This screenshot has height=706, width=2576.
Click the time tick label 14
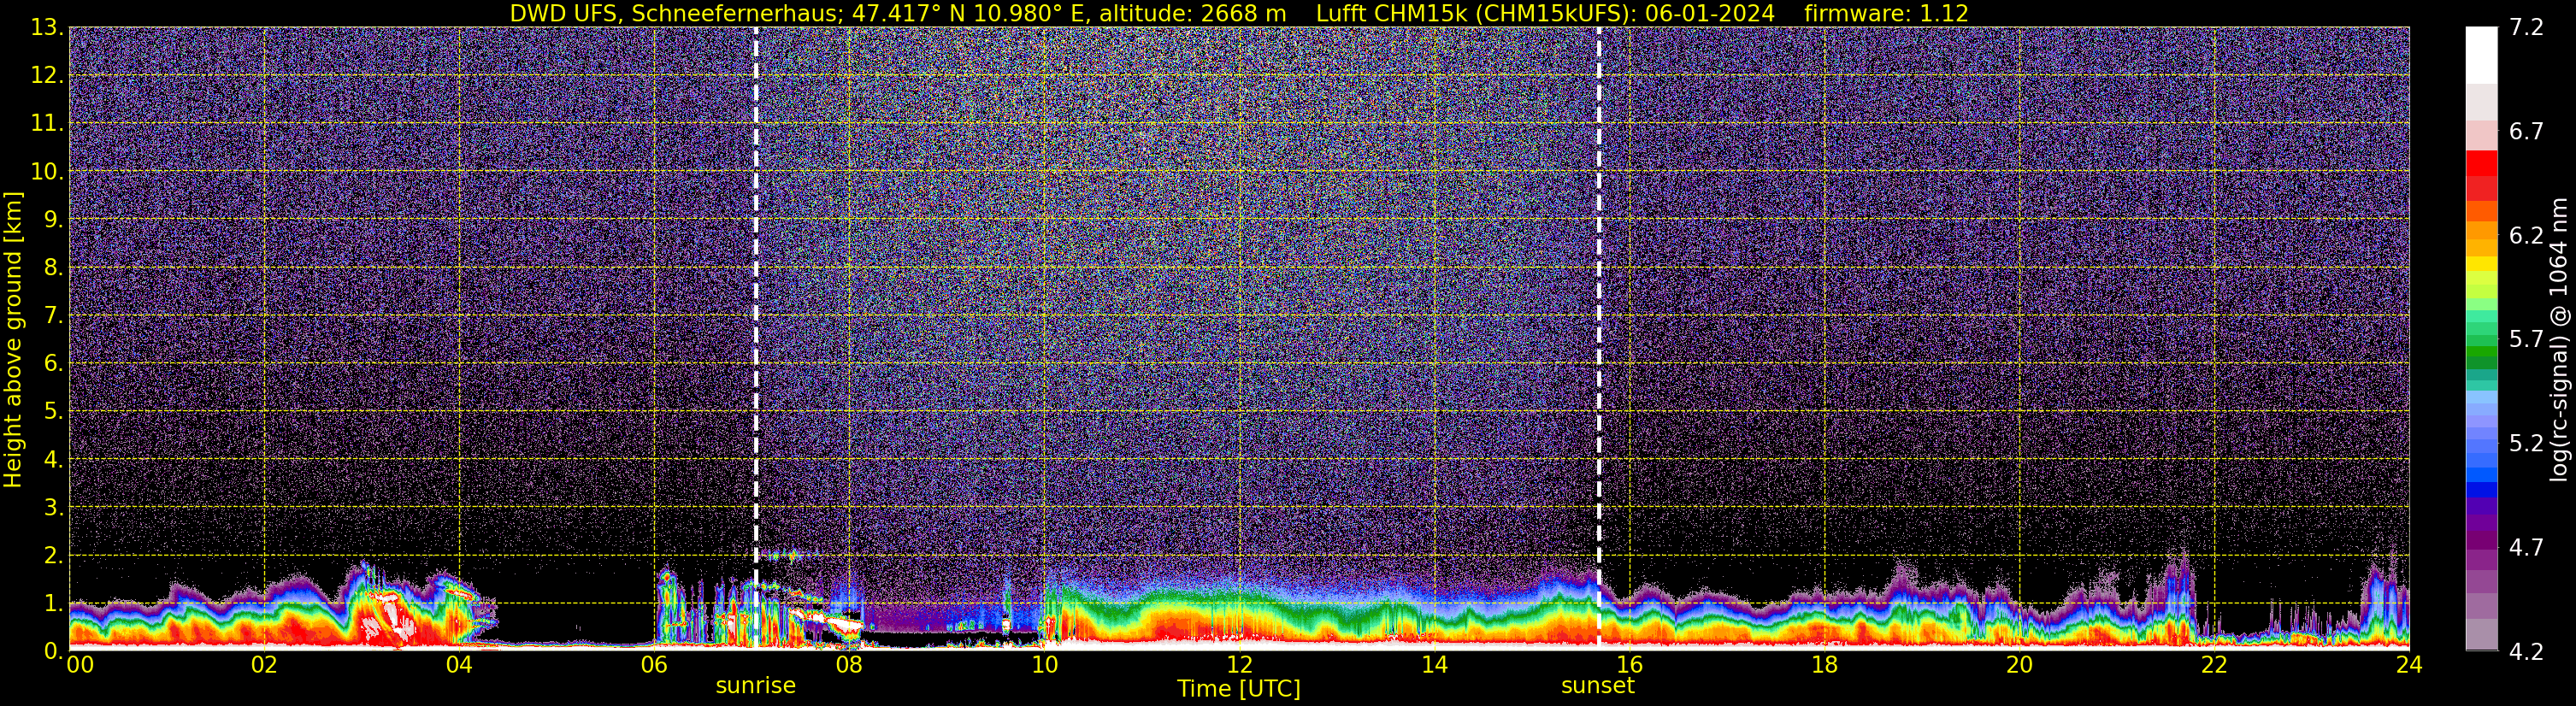(x=1434, y=665)
